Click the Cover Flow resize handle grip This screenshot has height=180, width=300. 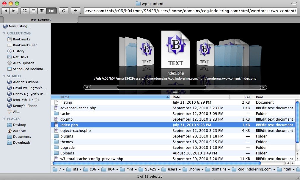[x=175, y=92]
